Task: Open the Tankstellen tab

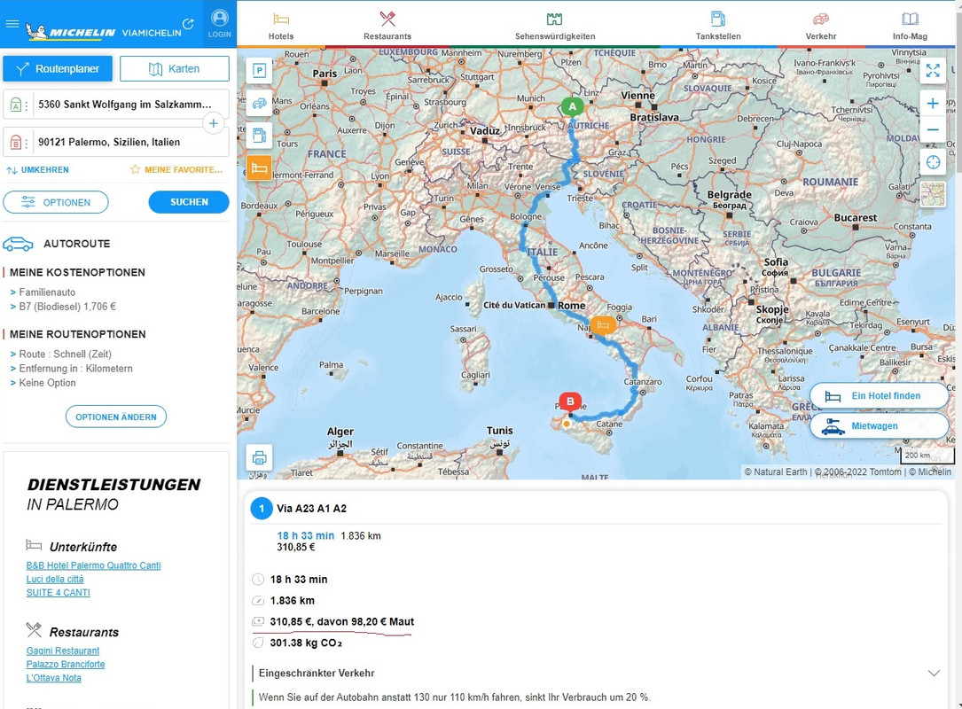Action: (718, 26)
